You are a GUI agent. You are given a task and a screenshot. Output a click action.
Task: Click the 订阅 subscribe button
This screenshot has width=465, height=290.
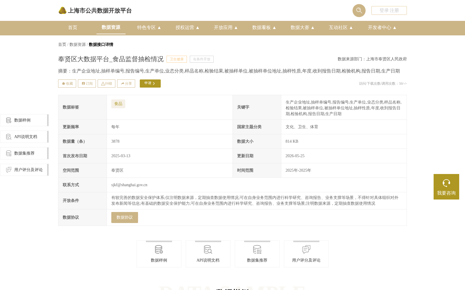tap(87, 84)
